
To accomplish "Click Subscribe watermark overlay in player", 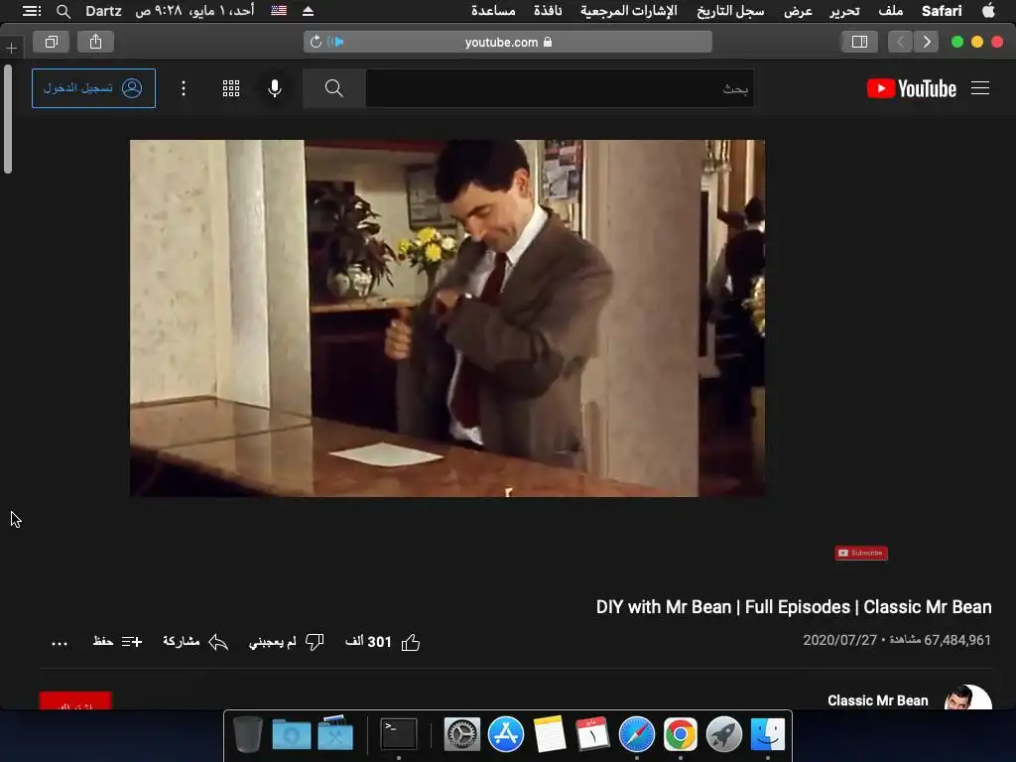I will [861, 553].
